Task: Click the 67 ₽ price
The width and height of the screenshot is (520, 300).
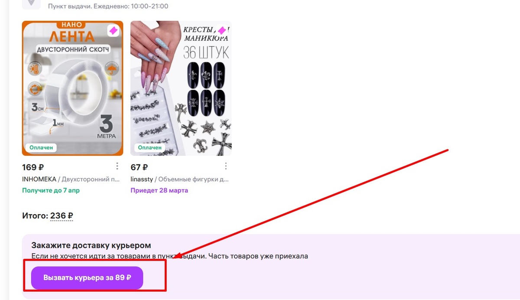Action: (139, 167)
